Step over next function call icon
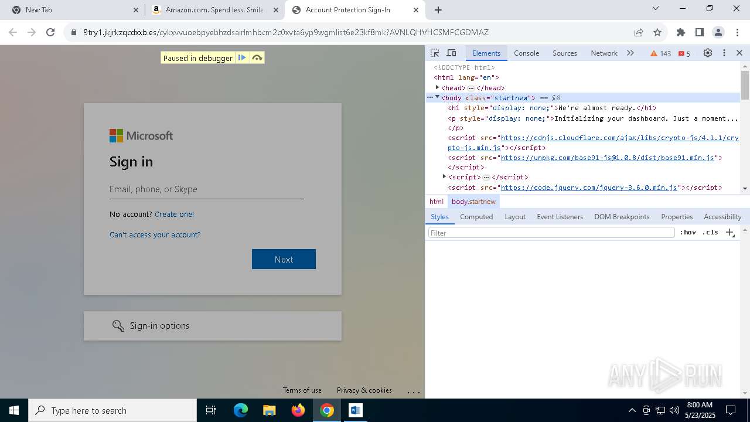The image size is (750, 422). pyautogui.click(x=257, y=57)
